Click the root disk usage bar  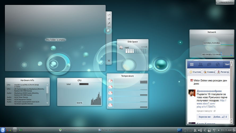pos(136,51)
